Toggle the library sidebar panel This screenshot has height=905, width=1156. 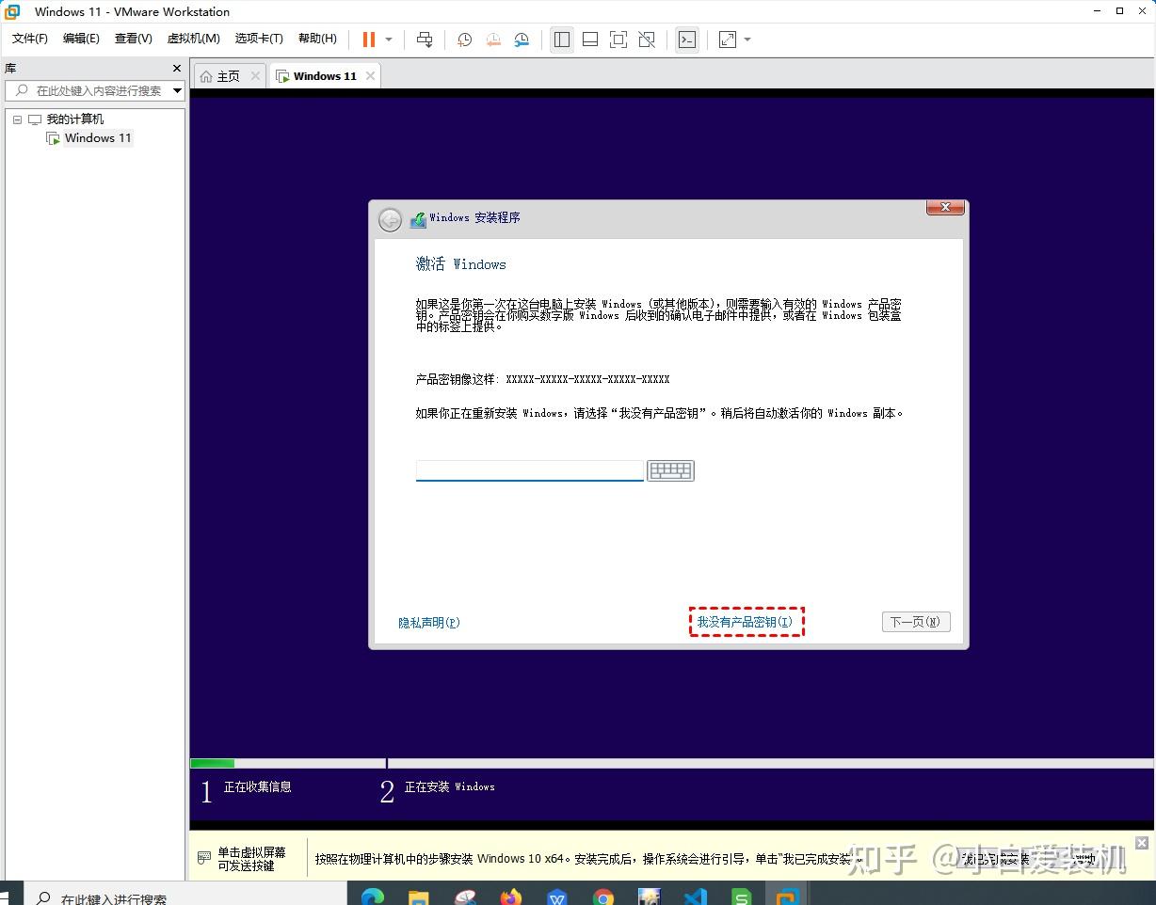(562, 40)
